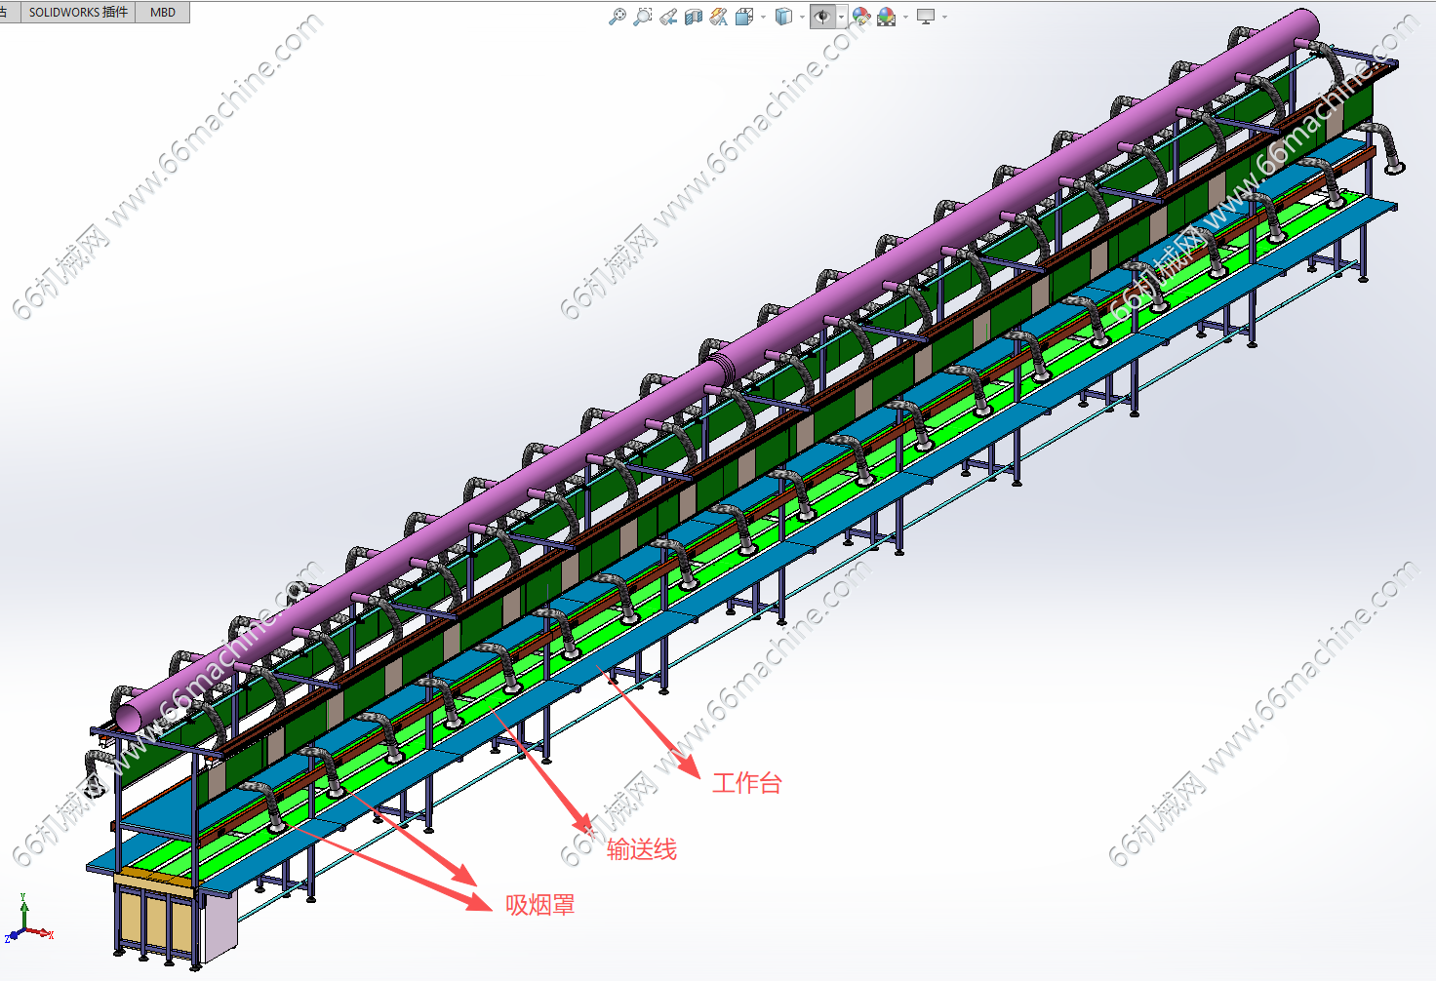The height and width of the screenshot is (981, 1436).
Task: Open the Edit Appearance tool
Action: (x=860, y=17)
